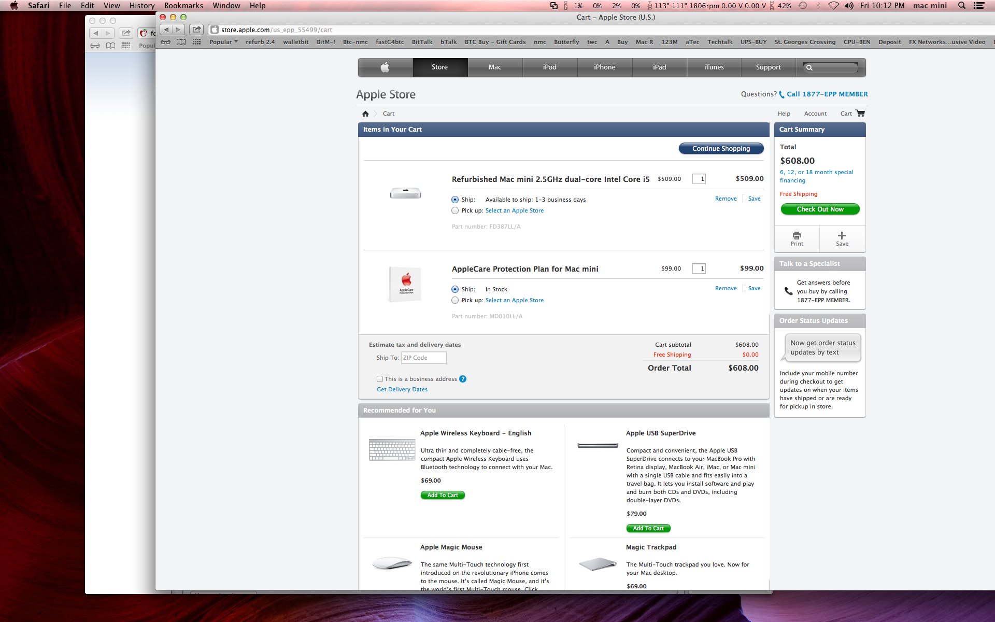Viewport: 995px width, 622px height.
Task: Open Spotlight search in menu bar
Action: coord(962,6)
